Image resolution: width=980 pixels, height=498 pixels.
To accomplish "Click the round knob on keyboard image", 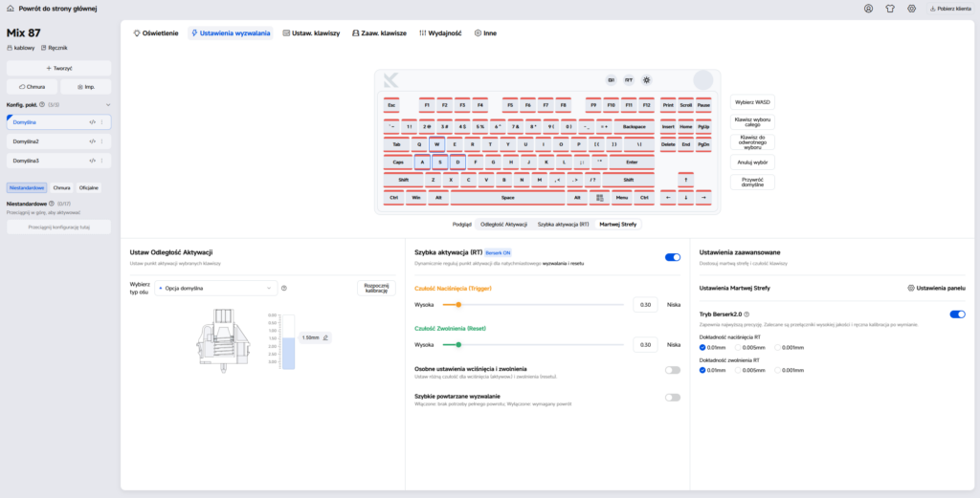I will coord(702,80).
